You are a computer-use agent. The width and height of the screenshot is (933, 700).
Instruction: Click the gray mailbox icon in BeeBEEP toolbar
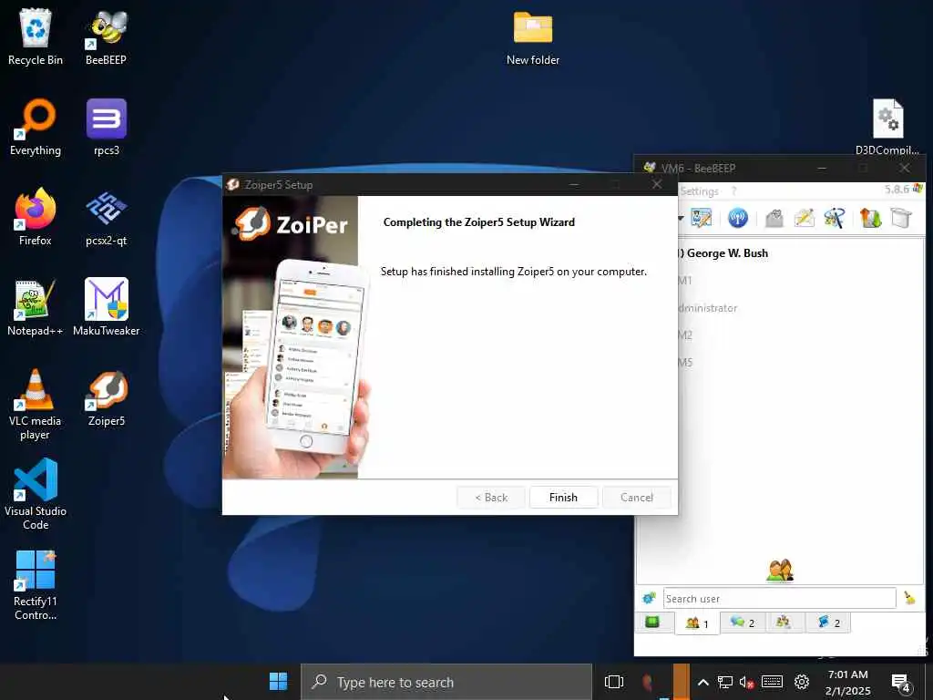[774, 218]
